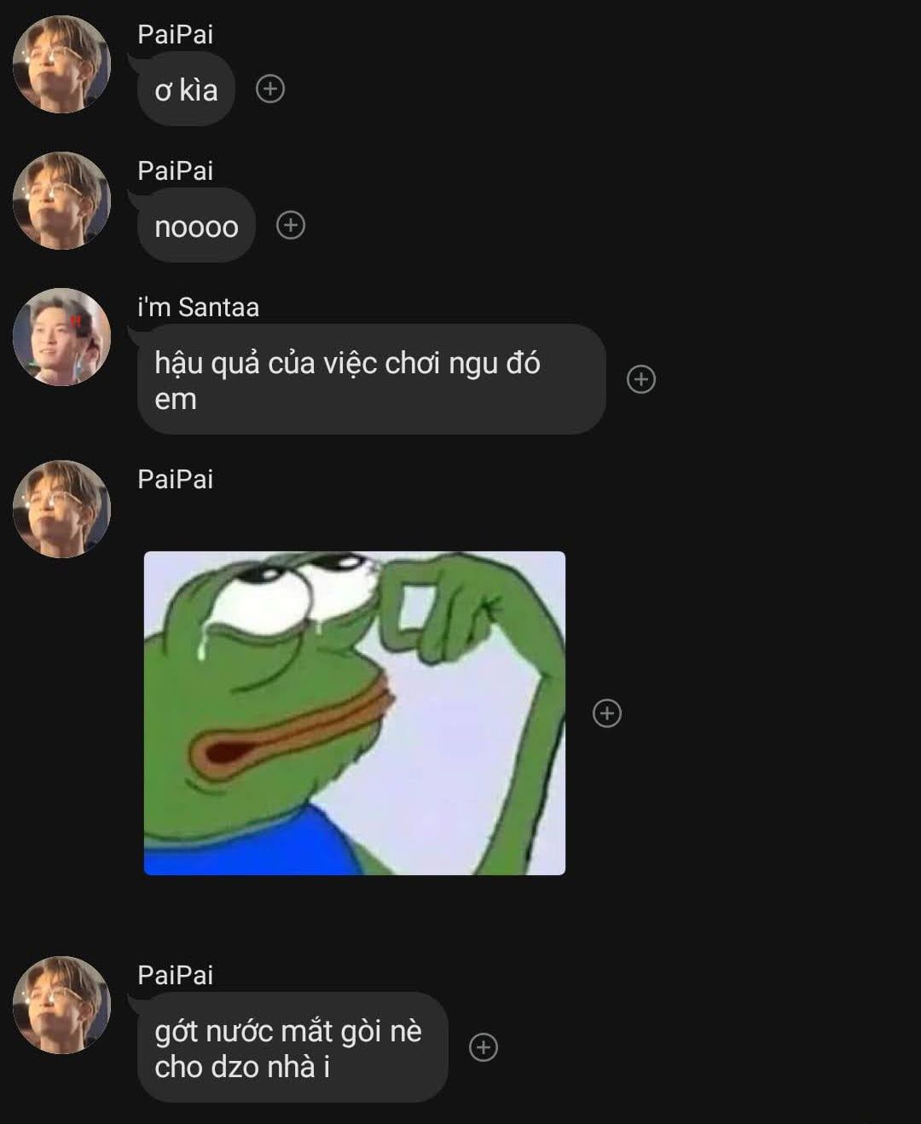The width and height of the screenshot is (921, 1124).
Task: Open PaiPai name above "ơ kìa"
Action: [x=175, y=34]
